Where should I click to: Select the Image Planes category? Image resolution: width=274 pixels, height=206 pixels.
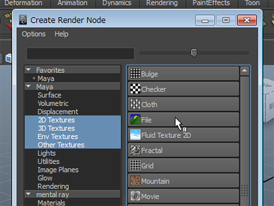pyautogui.click(x=58, y=170)
